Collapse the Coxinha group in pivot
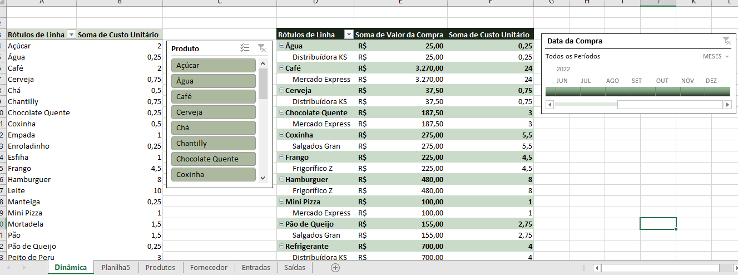The image size is (738, 275). [281, 135]
